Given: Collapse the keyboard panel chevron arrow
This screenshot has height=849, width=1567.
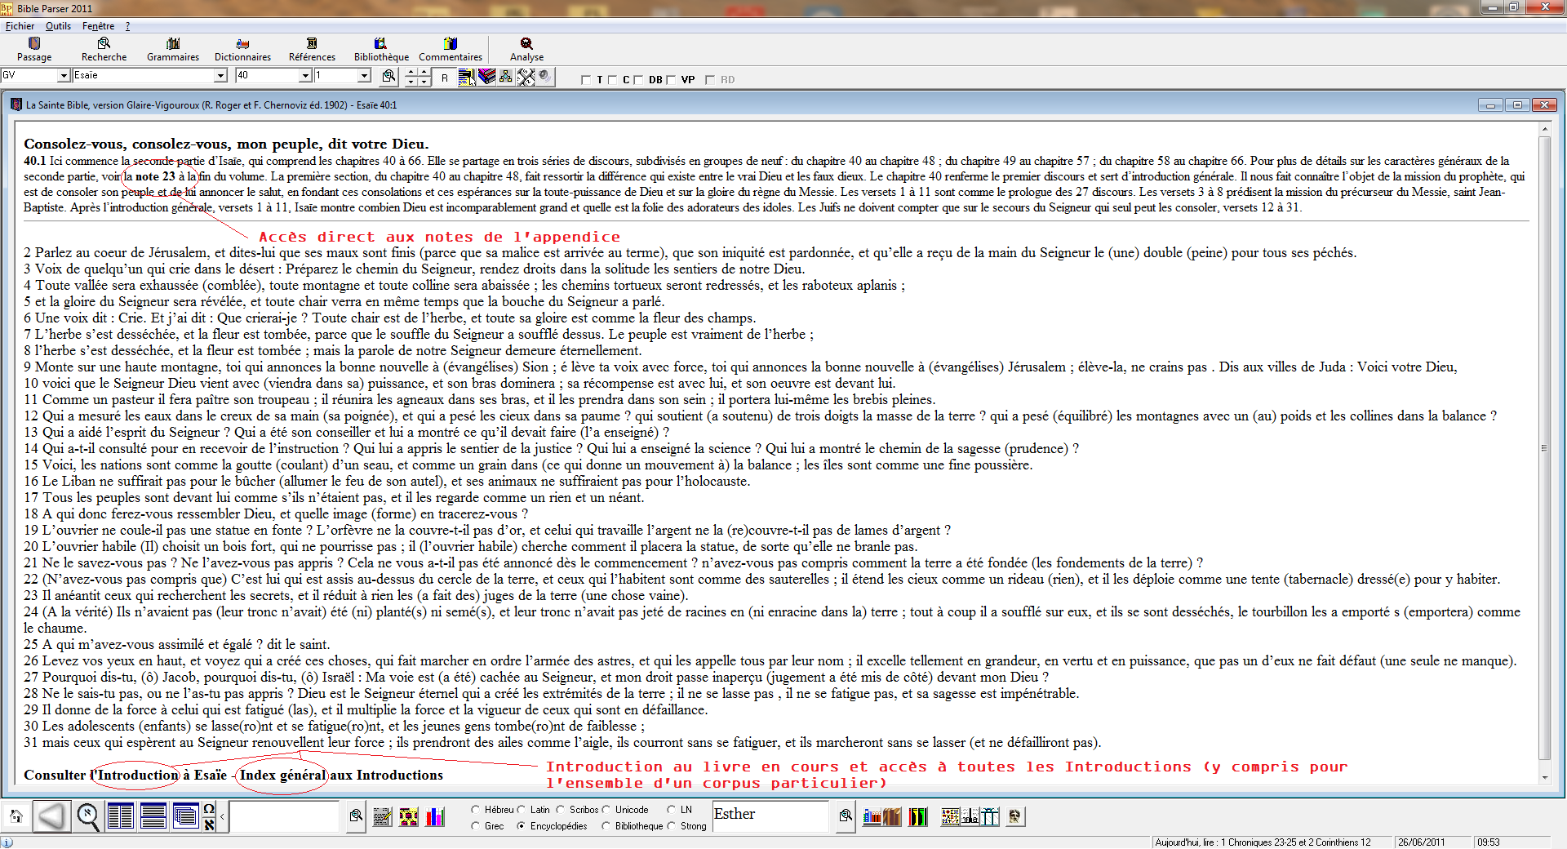Looking at the screenshot, I should pos(222,816).
